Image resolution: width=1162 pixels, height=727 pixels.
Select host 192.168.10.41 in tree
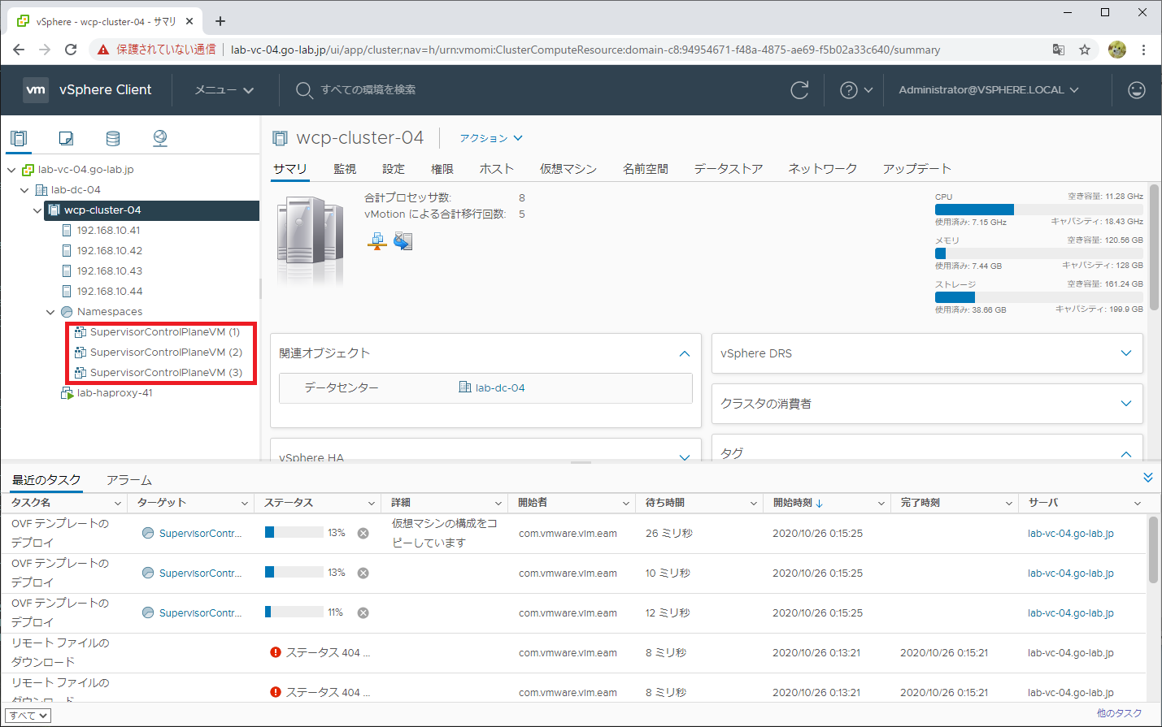pyautogui.click(x=109, y=231)
